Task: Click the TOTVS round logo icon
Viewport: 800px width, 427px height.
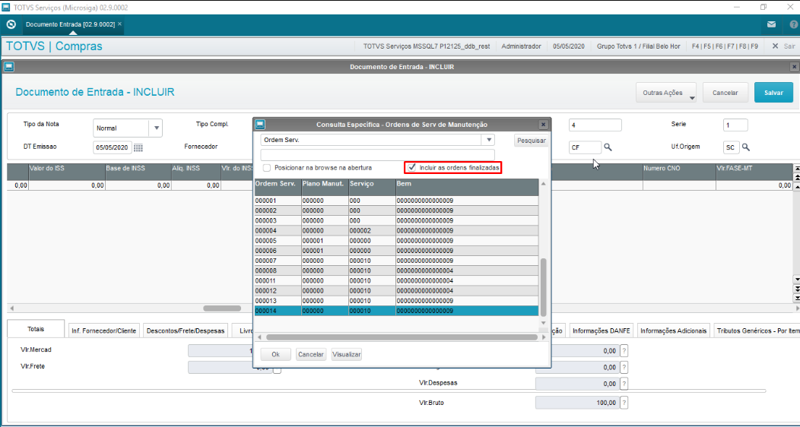Action: (11, 24)
